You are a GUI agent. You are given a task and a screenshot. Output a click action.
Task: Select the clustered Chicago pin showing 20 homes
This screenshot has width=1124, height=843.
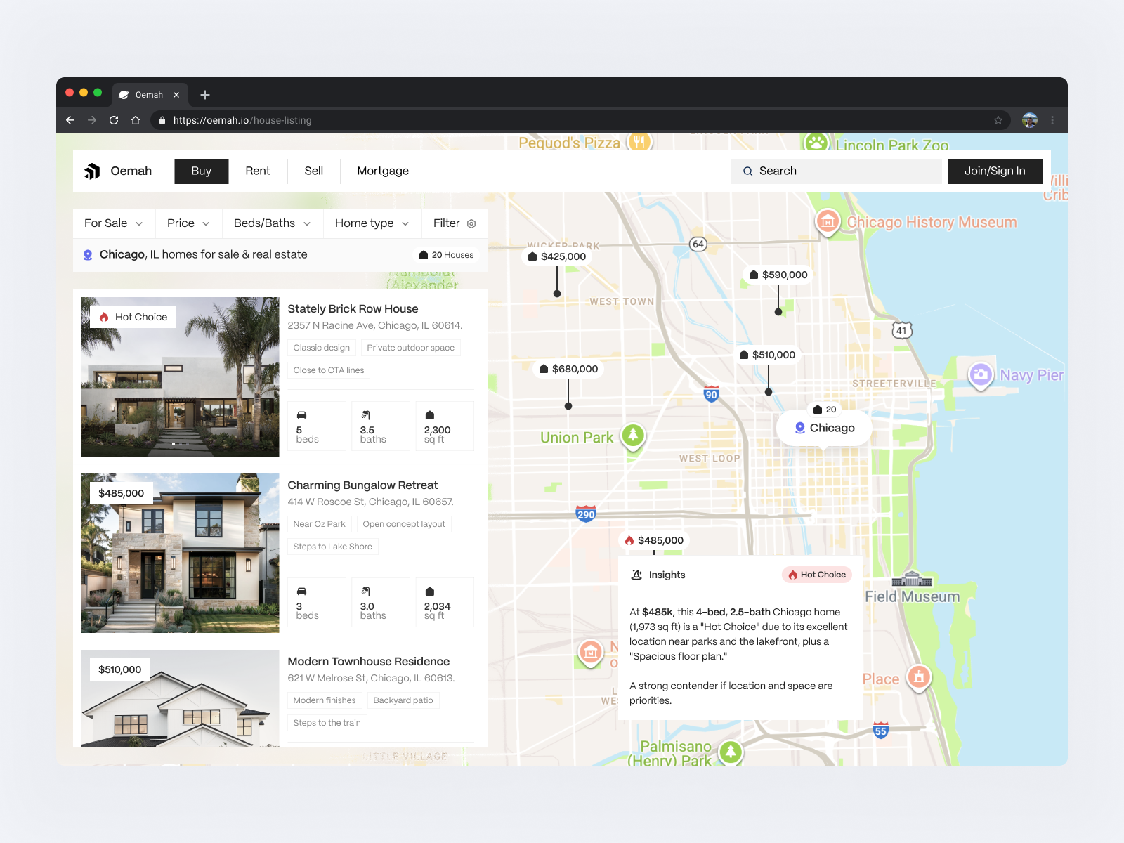pyautogui.click(x=823, y=427)
